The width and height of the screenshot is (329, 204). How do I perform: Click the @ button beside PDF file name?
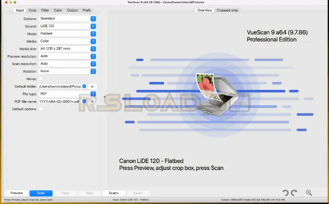point(92,102)
